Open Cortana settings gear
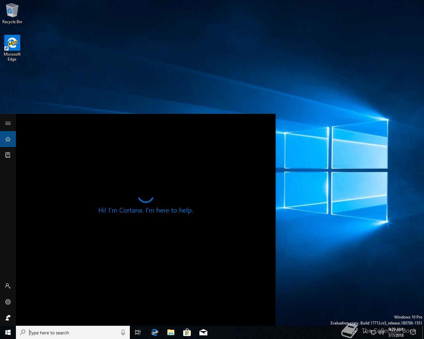This screenshot has height=339, width=424. tap(8, 302)
